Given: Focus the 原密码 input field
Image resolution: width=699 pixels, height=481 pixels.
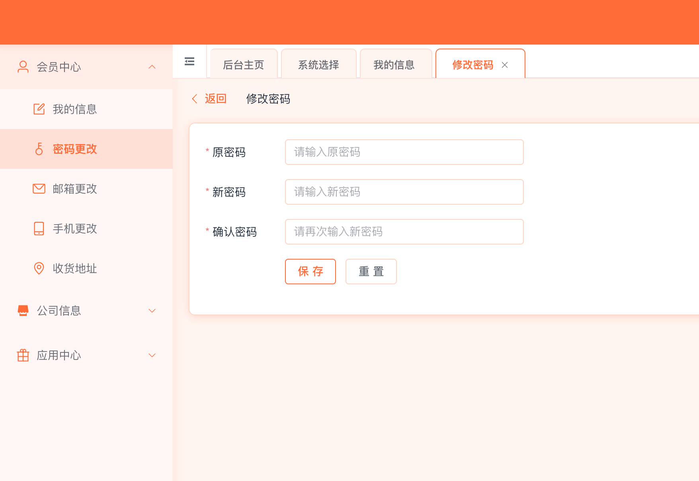Looking at the screenshot, I should coord(404,152).
